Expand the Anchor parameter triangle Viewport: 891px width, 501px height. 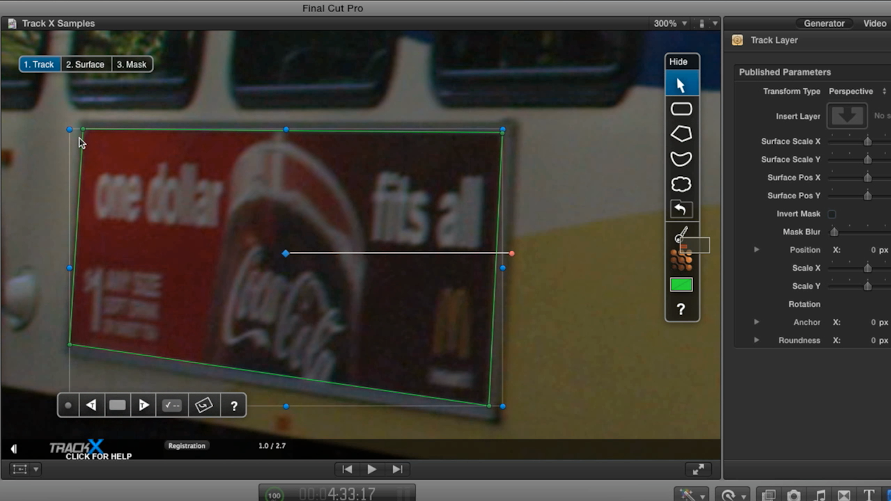[x=757, y=322]
